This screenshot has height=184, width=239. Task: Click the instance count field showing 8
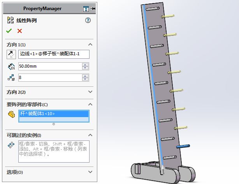click(x=50, y=77)
